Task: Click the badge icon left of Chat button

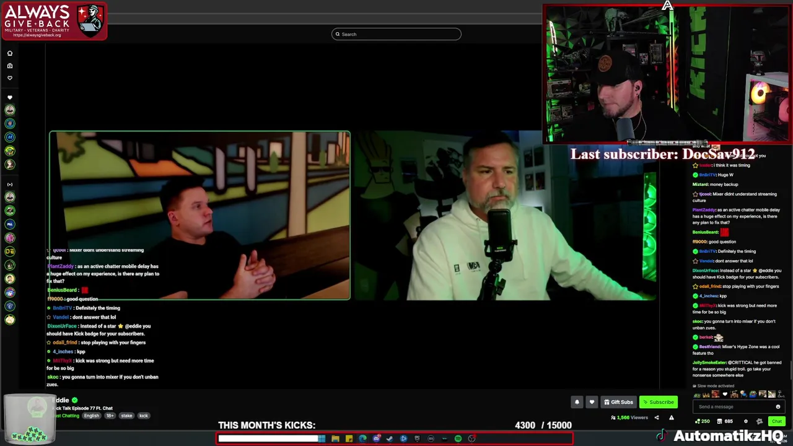Action: [760, 421]
